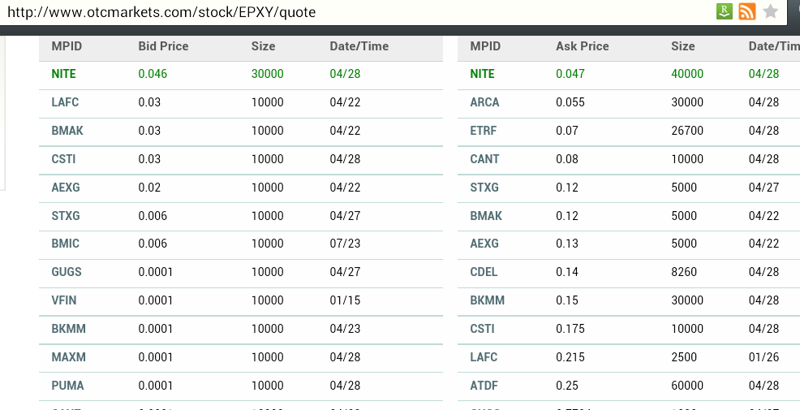Click the orange RSS feed icon
The image size is (800, 410).
click(747, 11)
